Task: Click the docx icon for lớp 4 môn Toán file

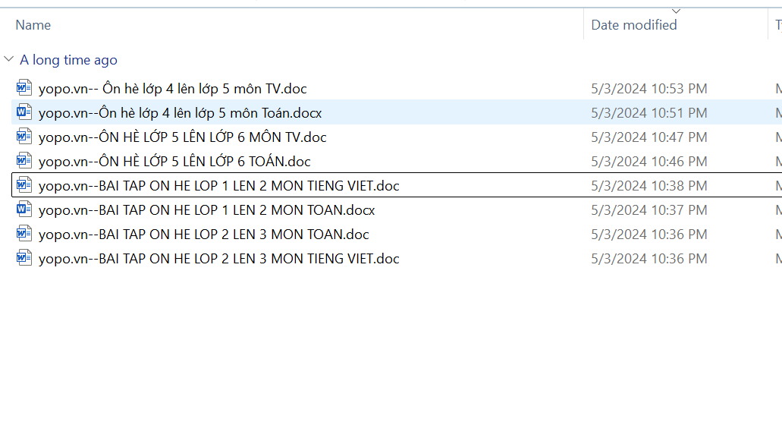Action: point(24,113)
